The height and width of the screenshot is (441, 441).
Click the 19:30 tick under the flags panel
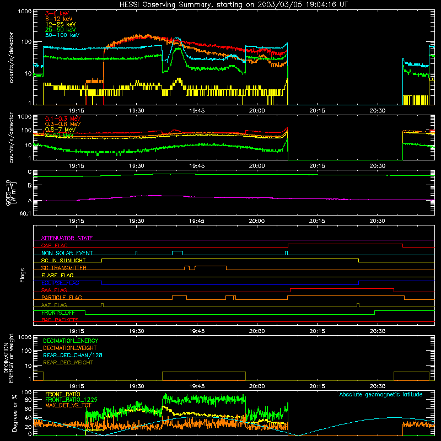pos(136,331)
